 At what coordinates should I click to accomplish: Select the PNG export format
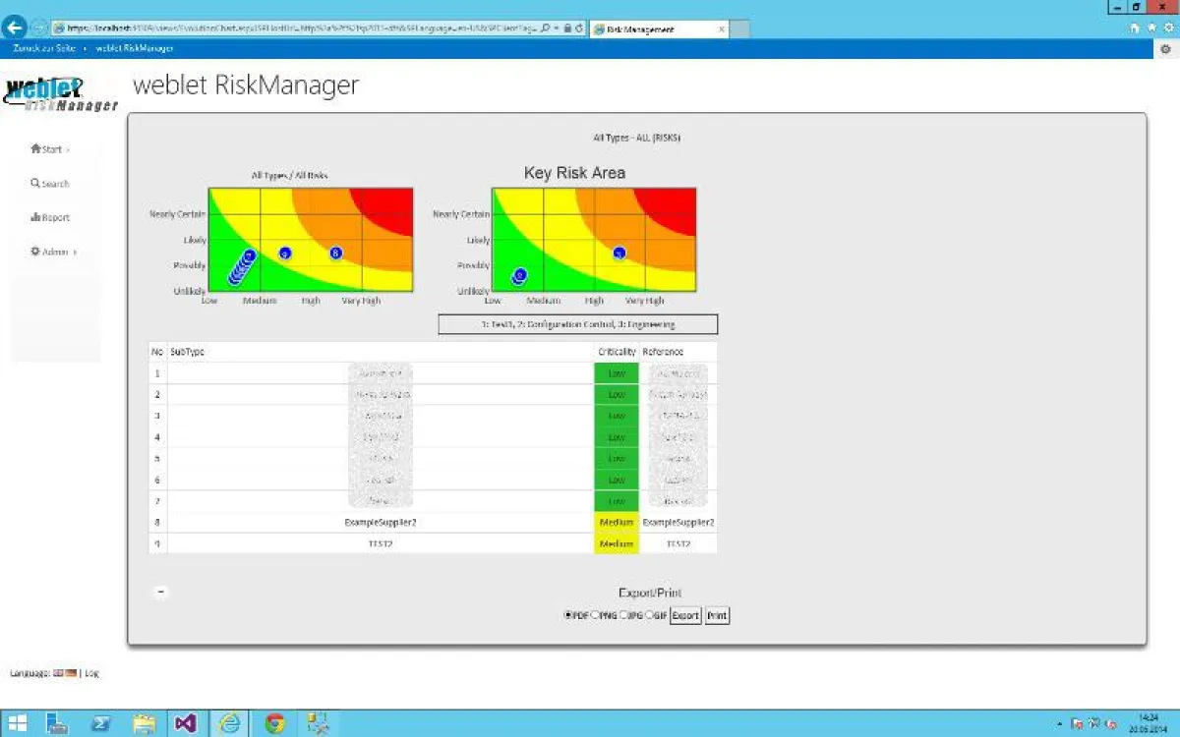pyautogui.click(x=595, y=615)
